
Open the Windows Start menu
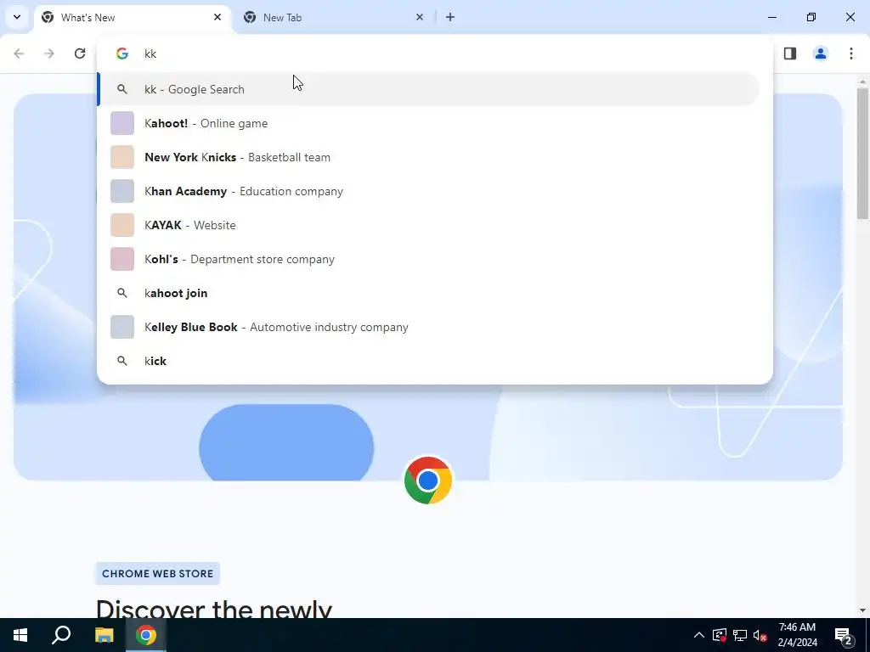[20, 635]
